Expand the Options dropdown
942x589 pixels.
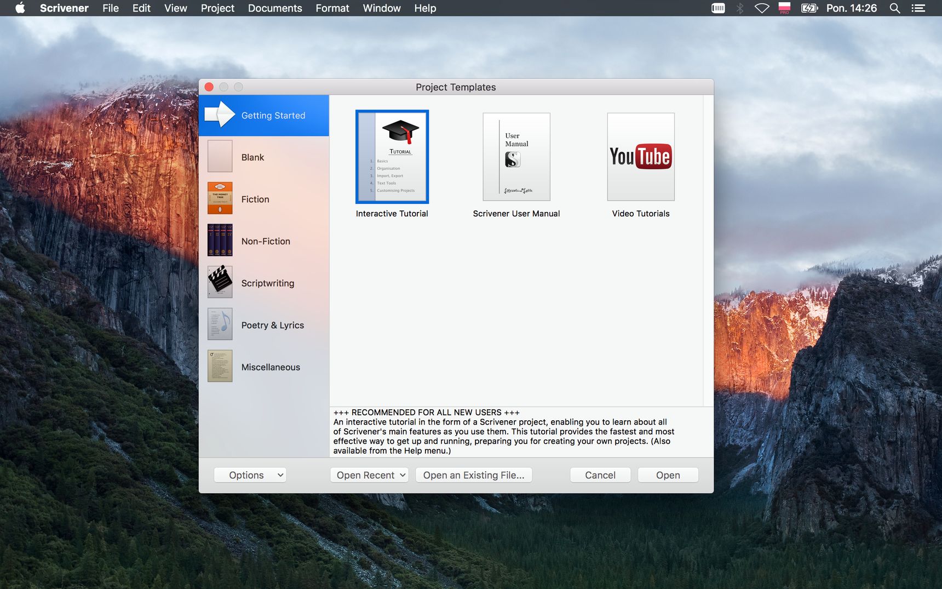tap(250, 475)
